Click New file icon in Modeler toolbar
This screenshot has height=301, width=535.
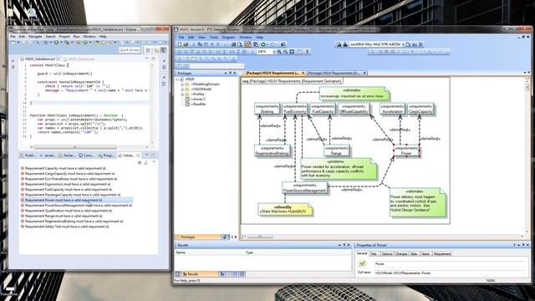tap(180, 44)
